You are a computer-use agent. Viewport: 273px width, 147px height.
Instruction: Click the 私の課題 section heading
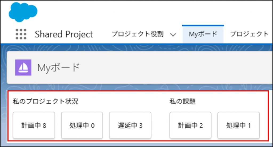[183, 101]
